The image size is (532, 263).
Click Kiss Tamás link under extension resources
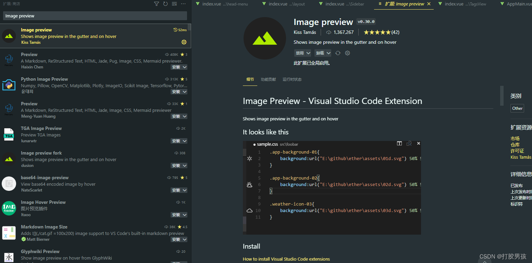(521, 157)
